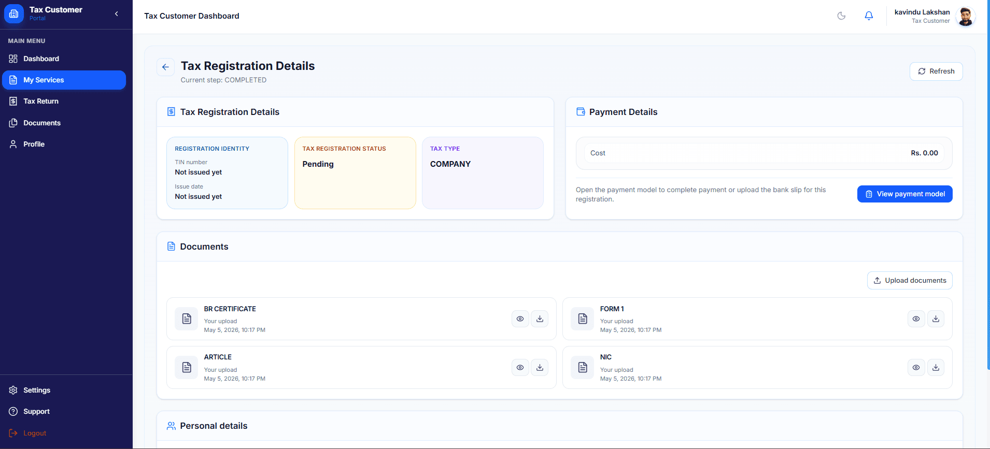Click the NIC file icon
The width and height of the screenshot is (990, 449).
pyautogui.click(x=583, y=368)
